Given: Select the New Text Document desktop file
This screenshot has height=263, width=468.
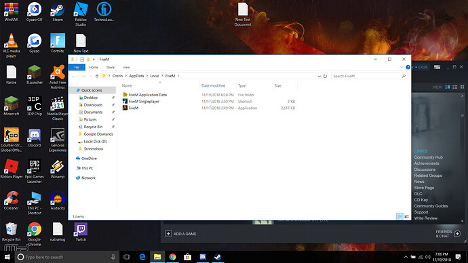Looking at the screenshot, I should (243, 14).
